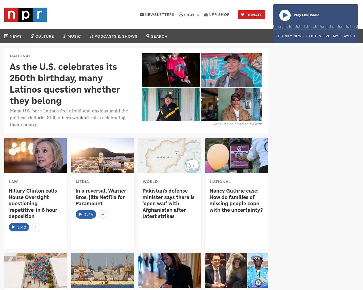
Task: Open the Hillary Clinton deposition headline
Action: tap(33, 203)
